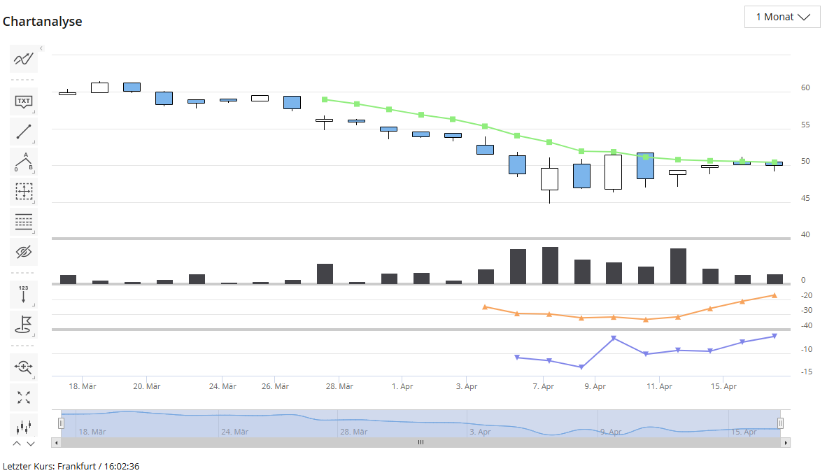Click the left range handle of navigator
Screen dimensions: 827x473
coord(61,423)
